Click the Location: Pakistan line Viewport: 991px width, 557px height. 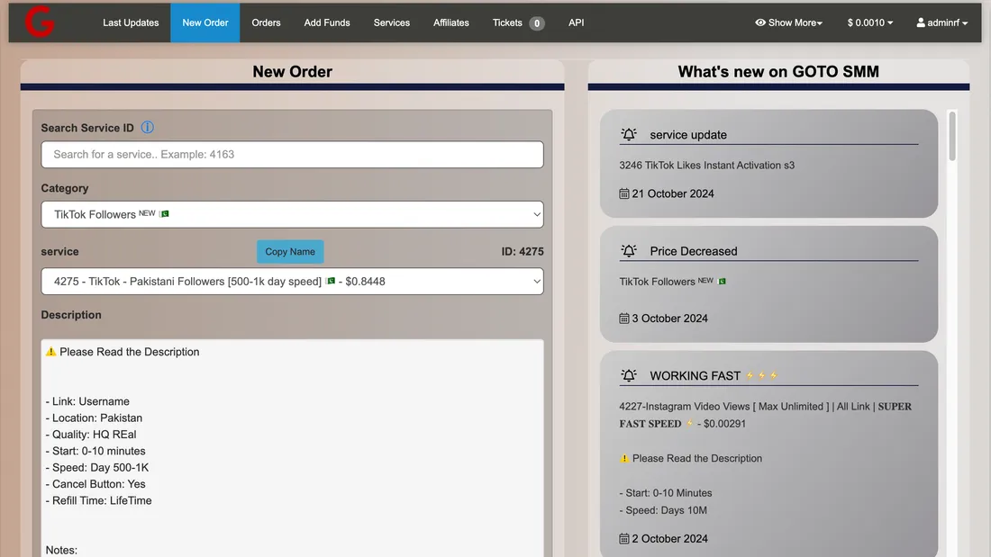(94, 418)
